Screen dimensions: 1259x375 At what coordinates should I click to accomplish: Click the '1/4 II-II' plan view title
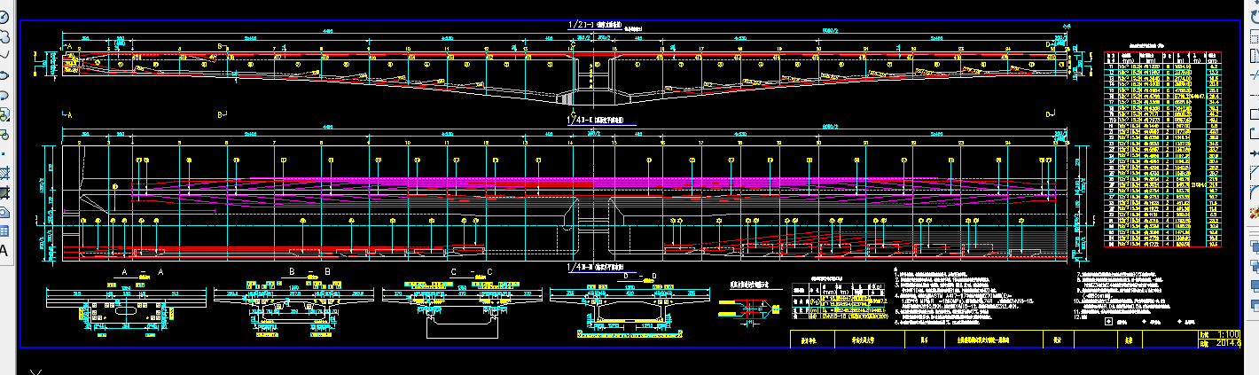coord(597,121)
